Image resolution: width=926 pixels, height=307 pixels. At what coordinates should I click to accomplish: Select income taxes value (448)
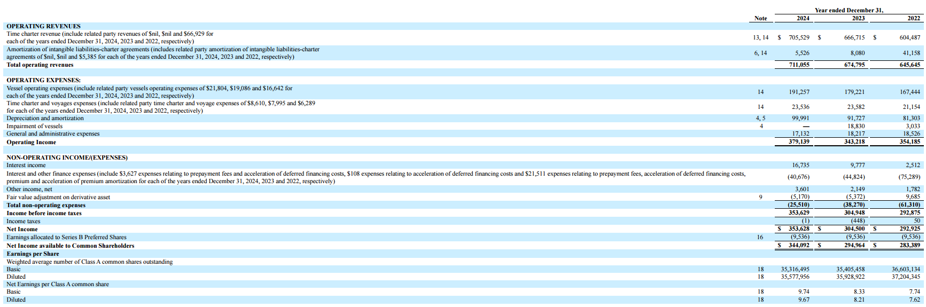858,221
